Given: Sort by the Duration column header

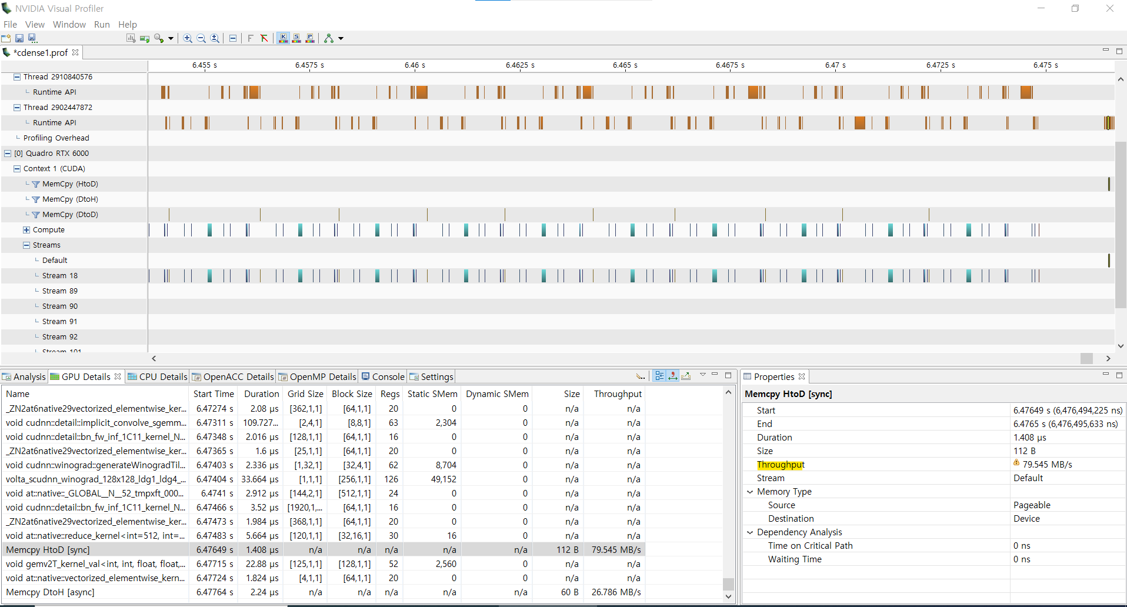Looking at the screenshot, I should click(261, 394).
